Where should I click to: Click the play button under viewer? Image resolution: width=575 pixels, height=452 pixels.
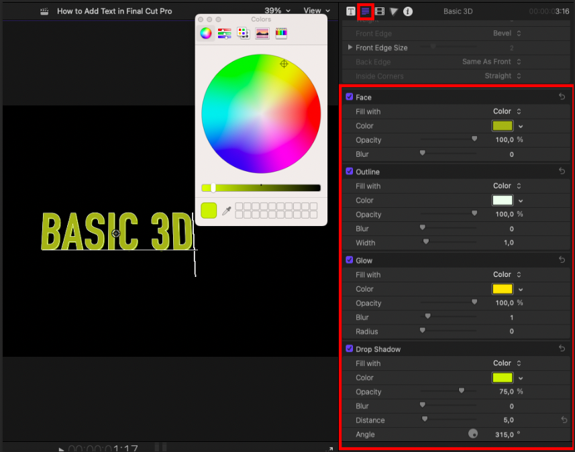click(61, 449)
